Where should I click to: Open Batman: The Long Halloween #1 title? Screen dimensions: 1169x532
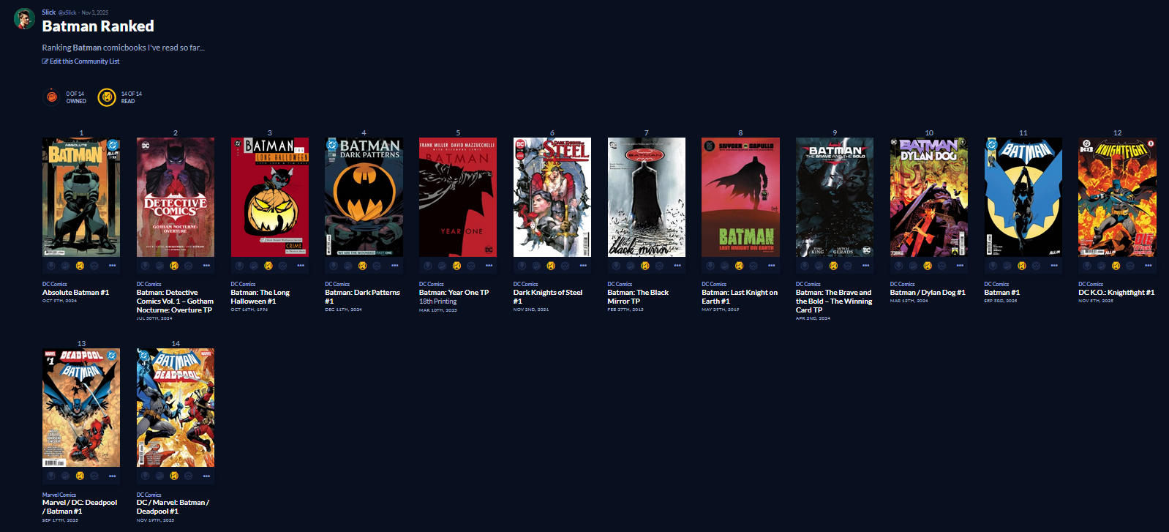click(260, 296)
